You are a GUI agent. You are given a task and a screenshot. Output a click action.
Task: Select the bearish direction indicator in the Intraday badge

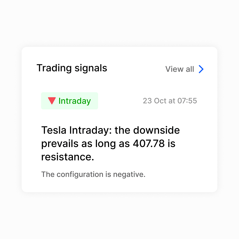tap(52, 101)
